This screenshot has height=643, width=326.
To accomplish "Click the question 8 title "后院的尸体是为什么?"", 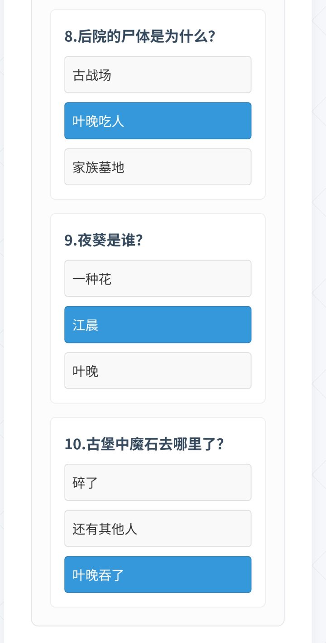I will point(139,36).
